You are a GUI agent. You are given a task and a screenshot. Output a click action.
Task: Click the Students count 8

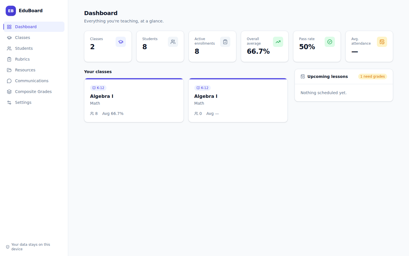(145, 47)
